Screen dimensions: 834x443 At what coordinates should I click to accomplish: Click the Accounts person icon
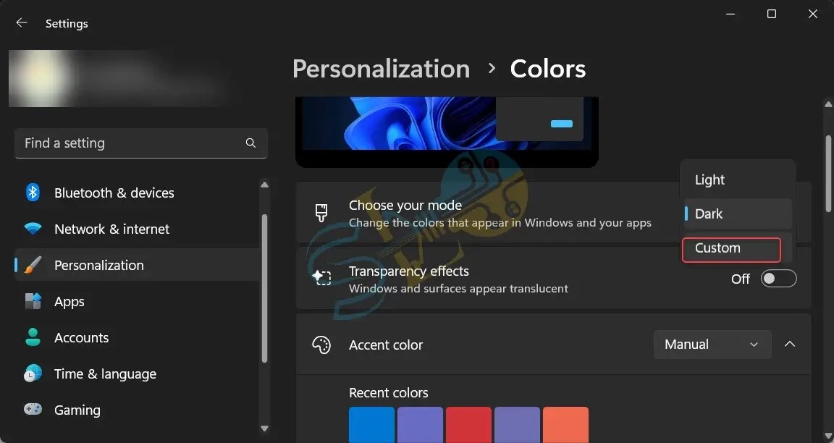click(33, 338)
